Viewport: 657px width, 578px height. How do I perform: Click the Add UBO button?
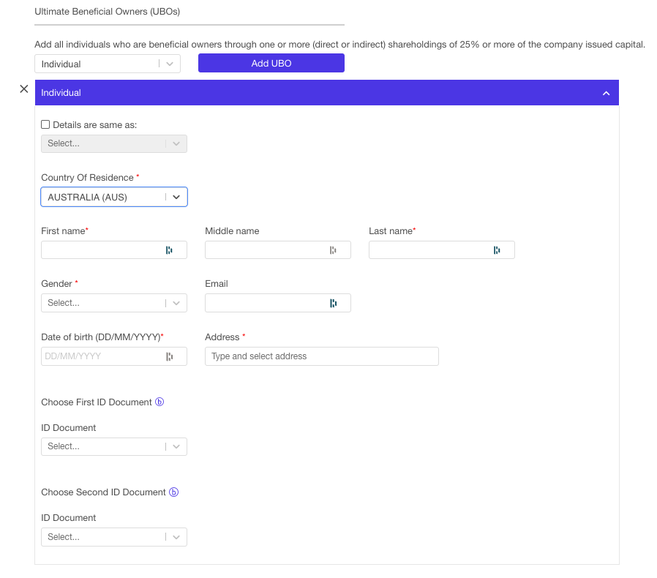(x=271, y=64)
